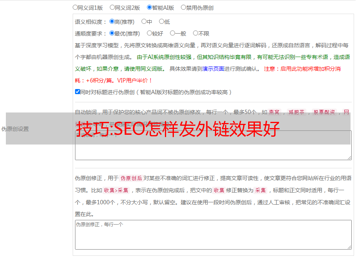Click the 伪原创设置 label
The image size is (356, 257).
(x=15, y=129)
